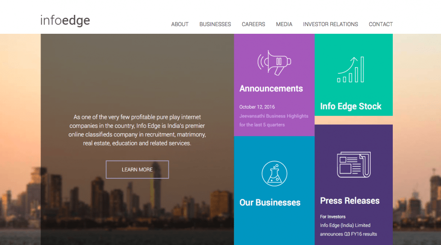Open the Jeevansathi Business Highlights link
The width and height of the screenshot is (441, 245).
coord(273,120)
